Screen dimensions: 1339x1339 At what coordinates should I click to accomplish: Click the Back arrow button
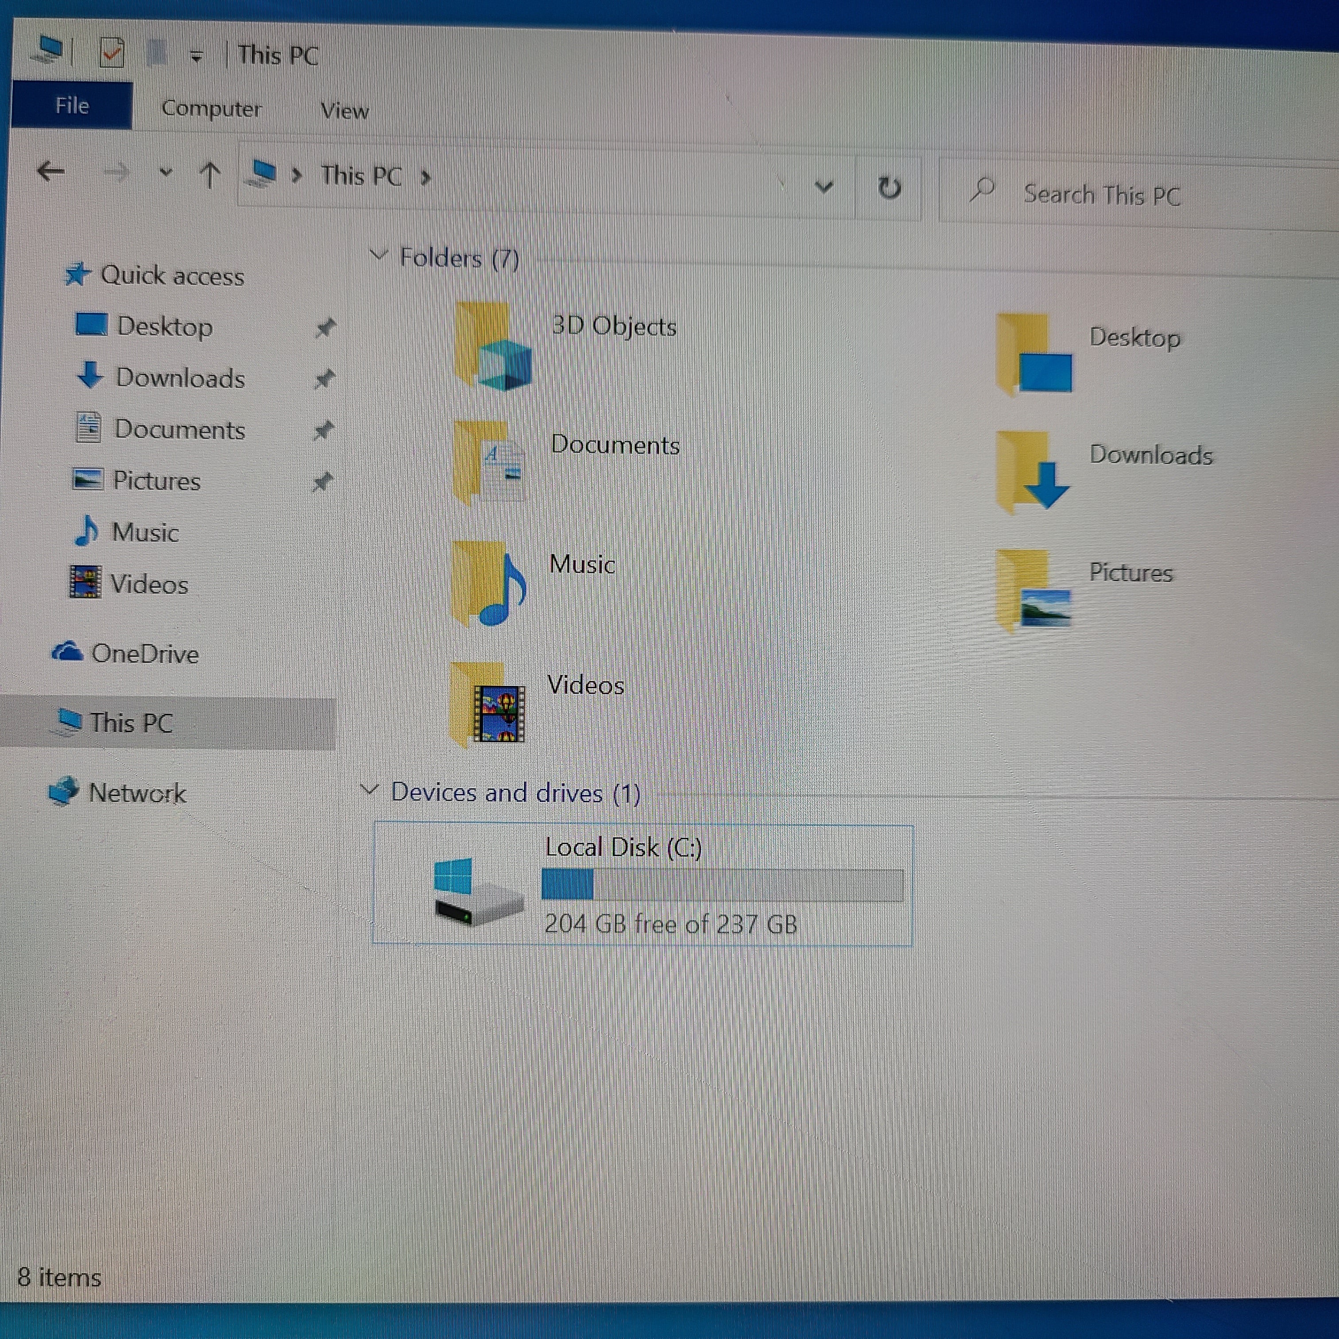coord(50,170)
